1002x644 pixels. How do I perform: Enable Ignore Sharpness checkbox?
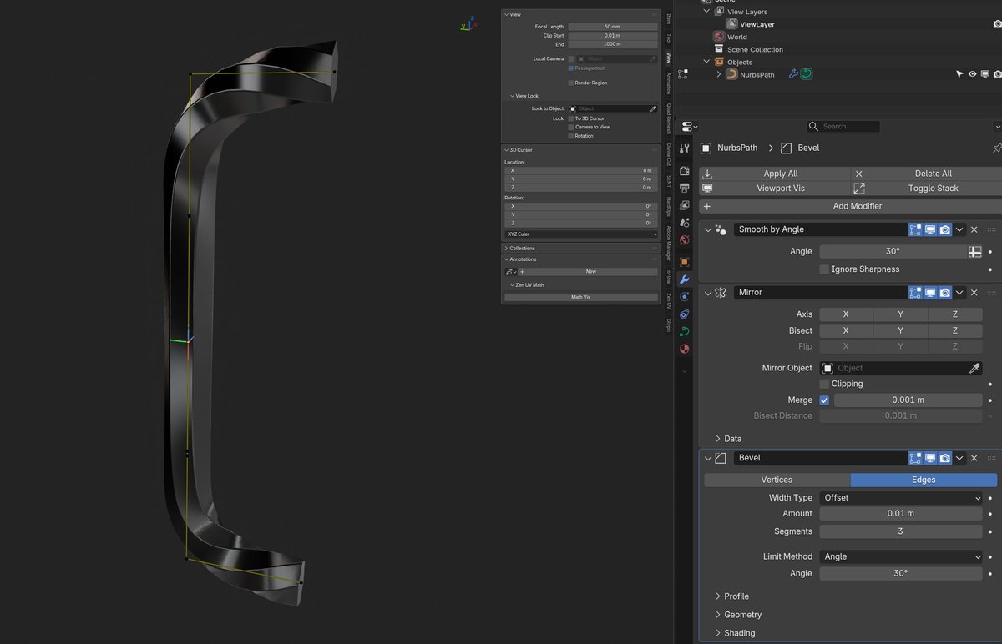coord(824,269)
